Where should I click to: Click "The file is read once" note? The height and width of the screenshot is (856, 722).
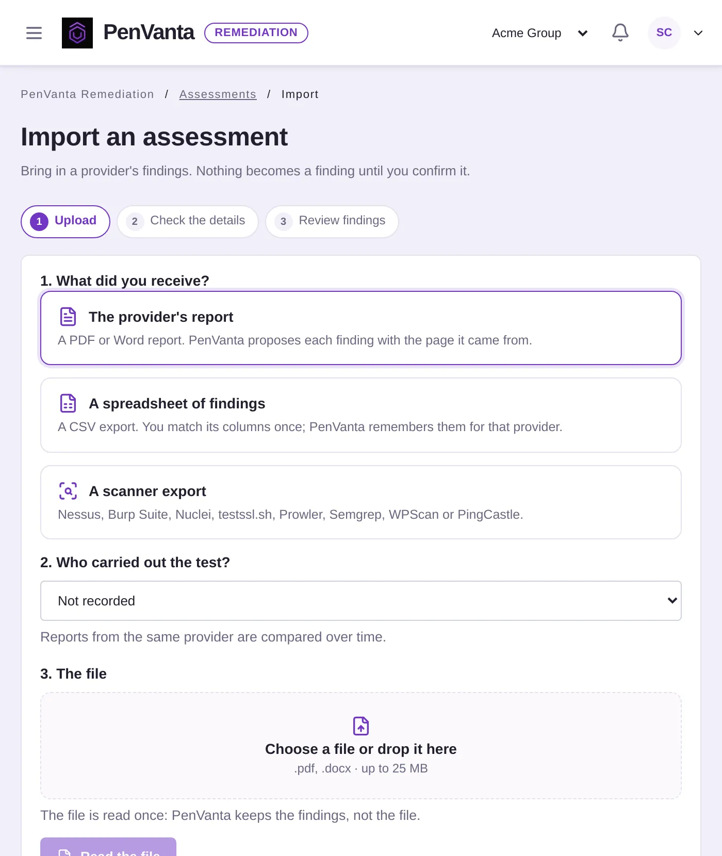coord(230,815)
